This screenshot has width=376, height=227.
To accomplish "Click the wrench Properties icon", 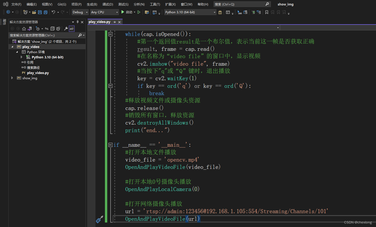I will click(66, 29).
